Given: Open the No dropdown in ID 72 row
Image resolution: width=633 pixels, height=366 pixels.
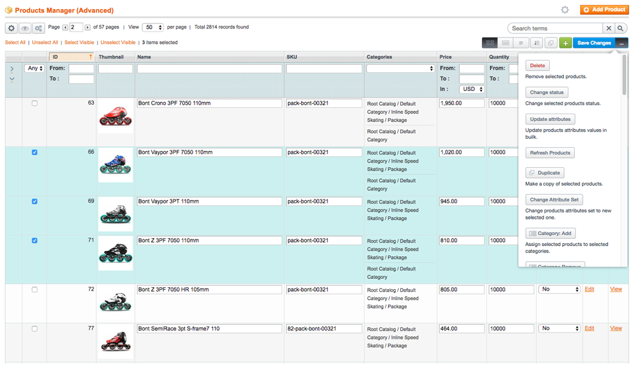Looking at the screenshot, I should [559, 289].
